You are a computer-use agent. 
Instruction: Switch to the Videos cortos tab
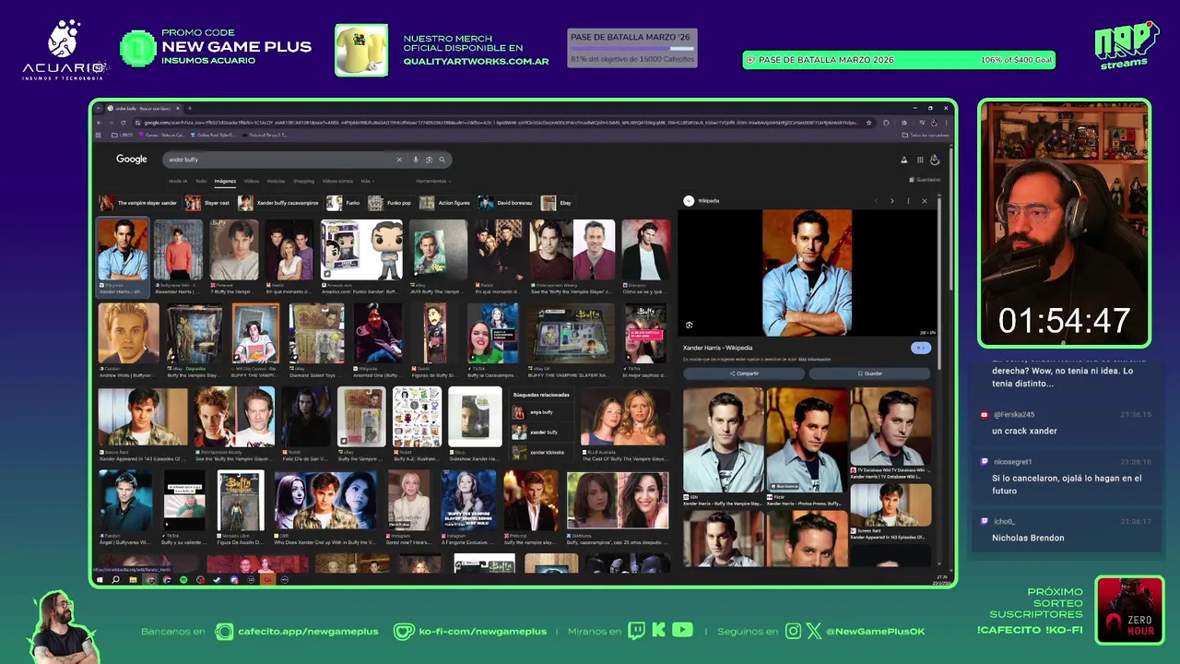337,181
